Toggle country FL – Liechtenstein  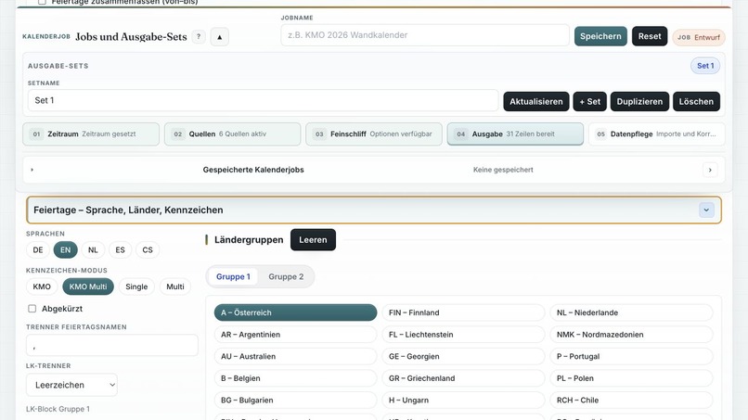(x=463, y=335)
